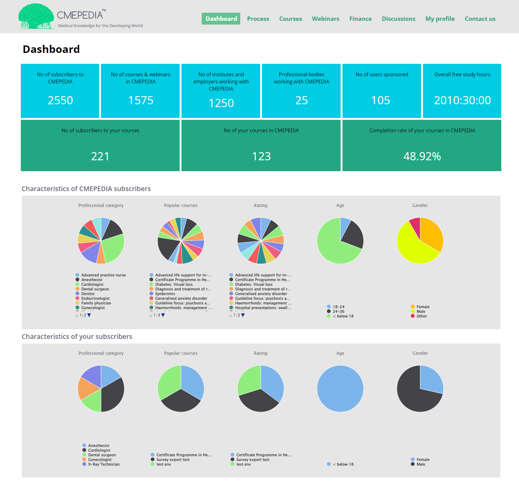Click the Advanced practice nurse legend dot
Screen dimensions: 519x492
[x=77, y=275]
